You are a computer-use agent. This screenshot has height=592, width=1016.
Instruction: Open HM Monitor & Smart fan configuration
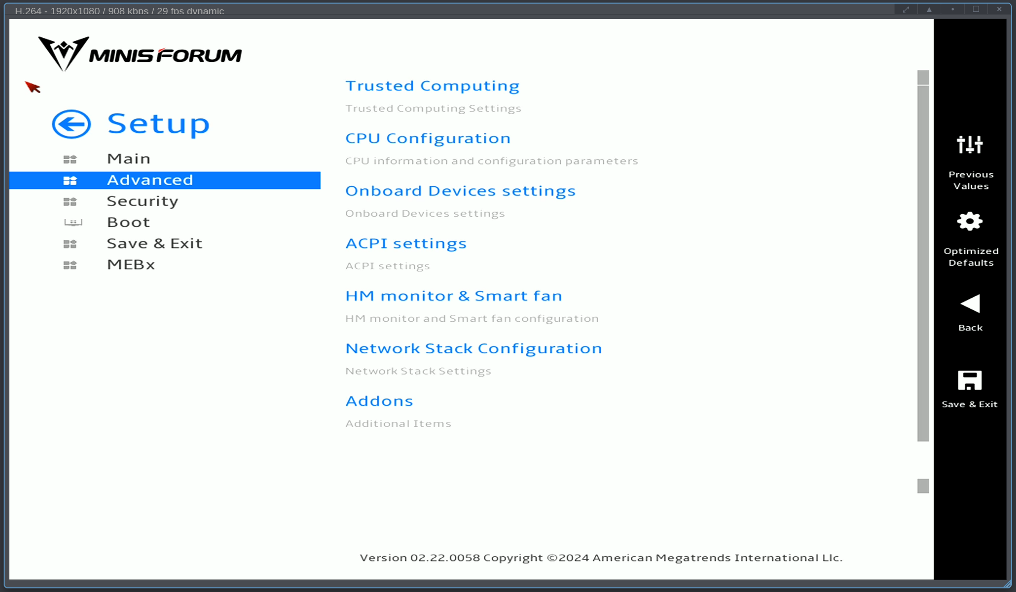(x=453, y=295)
